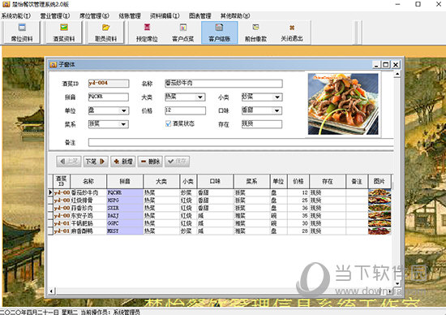
Task: Click the 菜系 column header
Action: (251, 181)
